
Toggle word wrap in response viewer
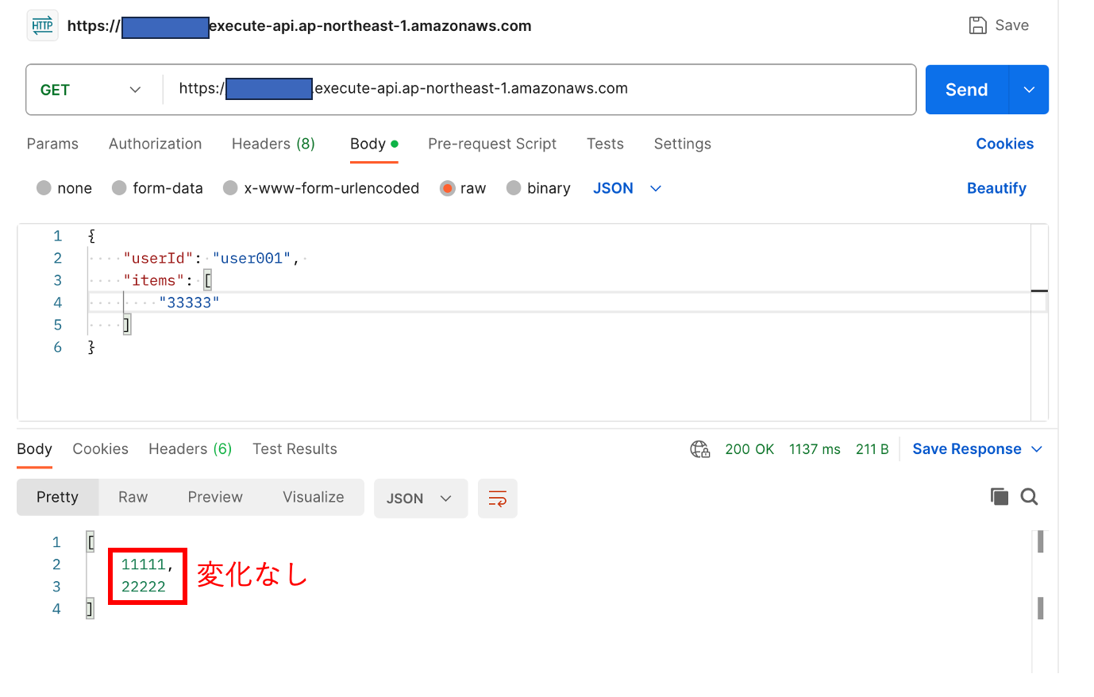(x=497, y=499)
